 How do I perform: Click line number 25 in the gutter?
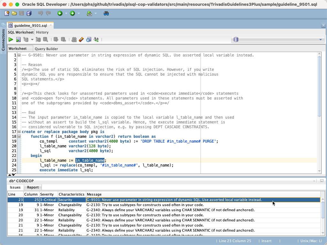click(14, 170)
